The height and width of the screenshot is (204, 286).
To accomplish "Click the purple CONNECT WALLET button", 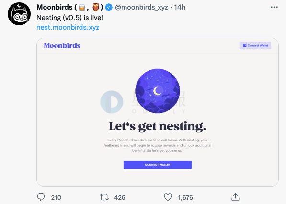I will pos(158,165).
